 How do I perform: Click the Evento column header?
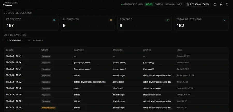tap(45, 50)
